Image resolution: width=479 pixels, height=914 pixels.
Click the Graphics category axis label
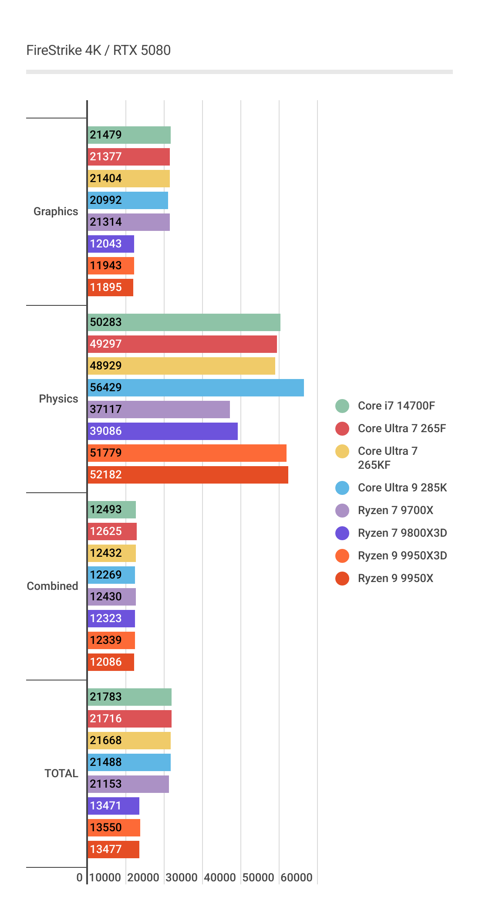tap(56, 211)
